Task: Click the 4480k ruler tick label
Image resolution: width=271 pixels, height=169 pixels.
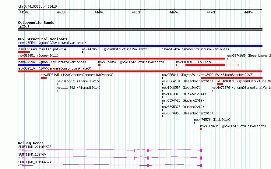Action: 249,12
